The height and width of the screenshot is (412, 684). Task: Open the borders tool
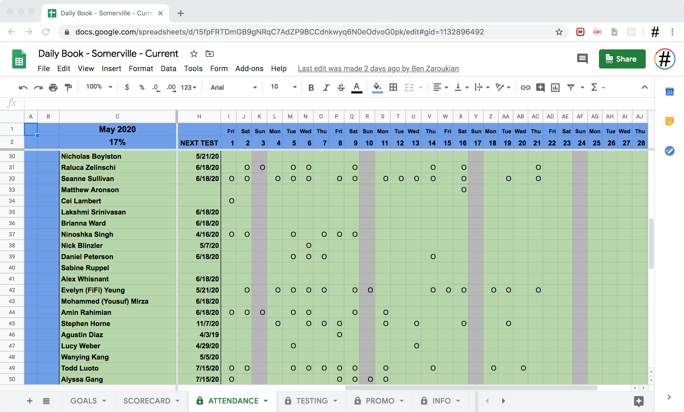393,87
